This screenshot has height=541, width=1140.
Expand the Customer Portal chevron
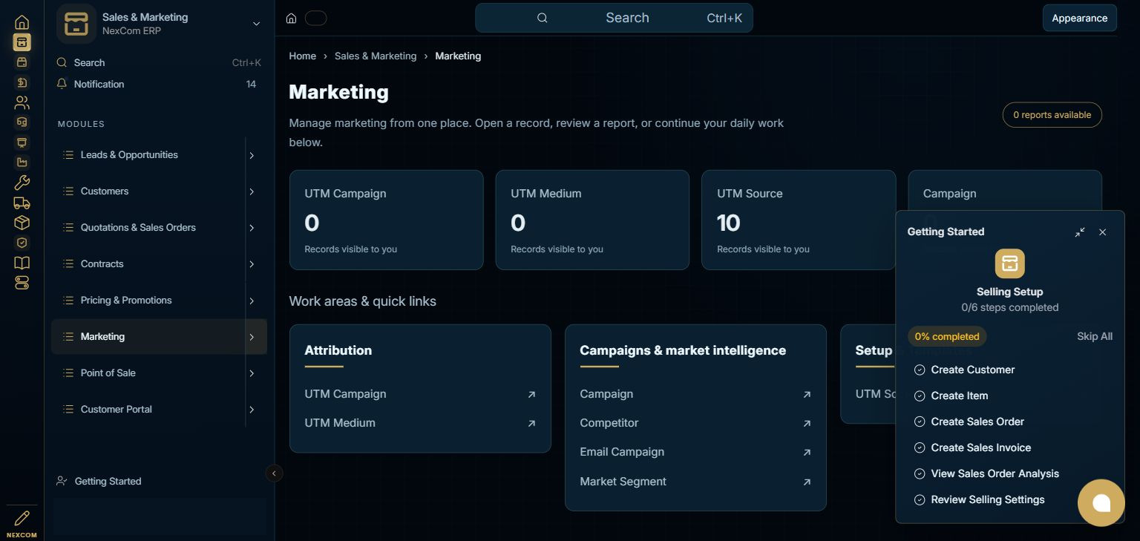point(252,410)
